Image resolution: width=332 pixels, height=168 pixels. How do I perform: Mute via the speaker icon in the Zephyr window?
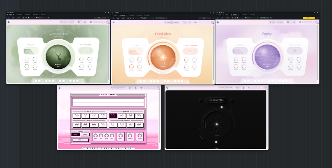point(300,22)
